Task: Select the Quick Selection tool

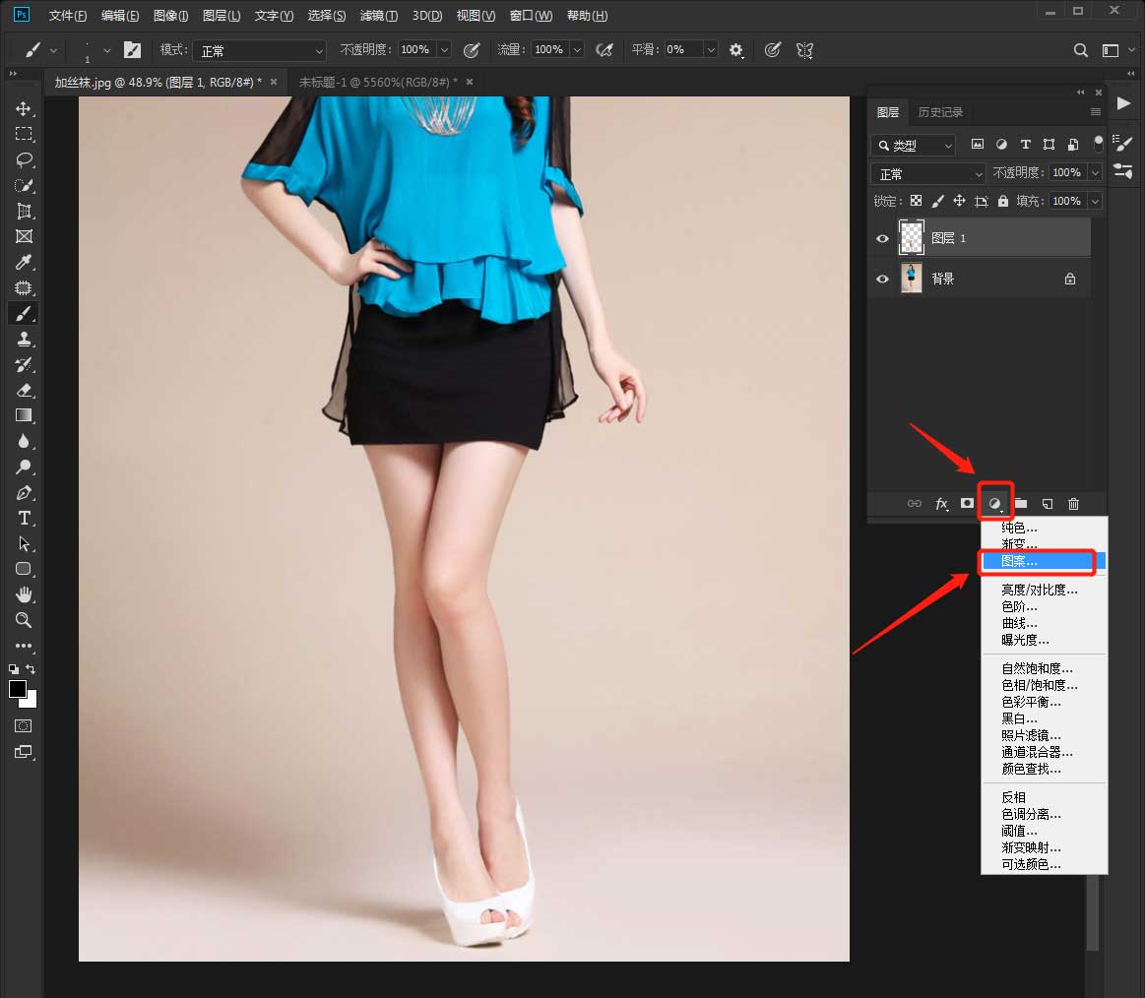Action: 24,185
